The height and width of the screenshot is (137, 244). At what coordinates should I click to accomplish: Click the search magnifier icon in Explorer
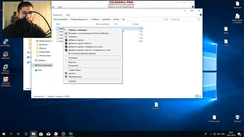(x=198, y=19)
